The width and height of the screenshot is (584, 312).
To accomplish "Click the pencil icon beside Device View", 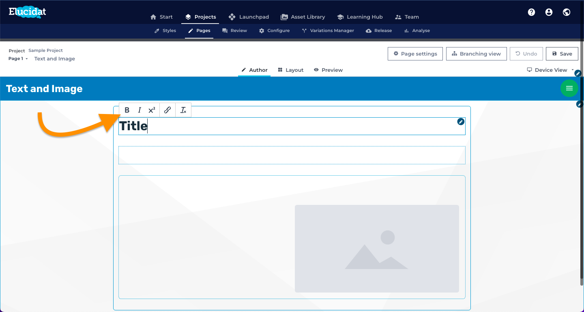I will click(578, 73).
